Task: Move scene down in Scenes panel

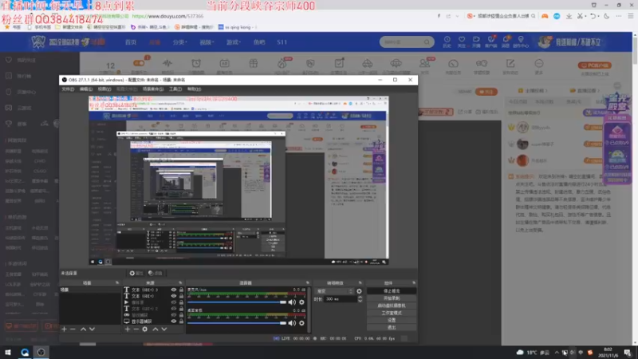Action: point(92,329)
